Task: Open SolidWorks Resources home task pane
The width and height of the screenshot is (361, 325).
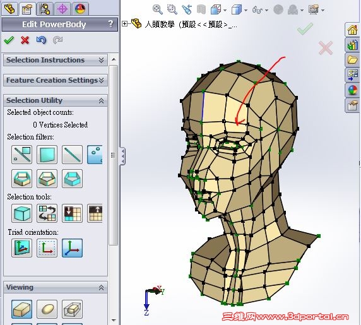Action: coord(353,30)
